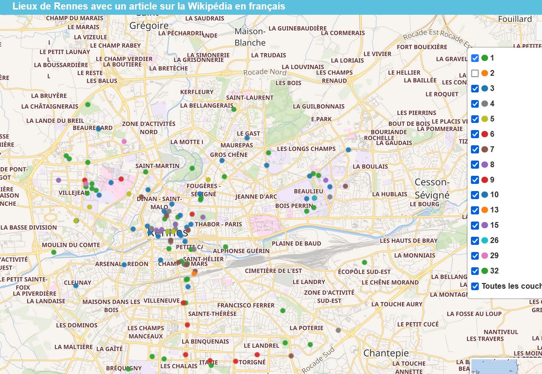Open the red marker above La Binquenais

(x=188, y=325)
